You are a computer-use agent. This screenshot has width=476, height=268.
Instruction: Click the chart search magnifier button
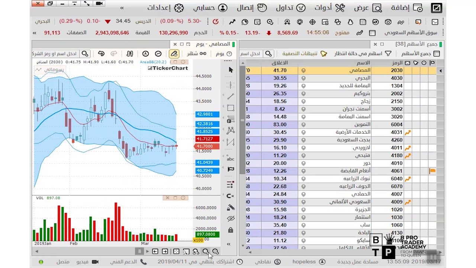point(85,54)
